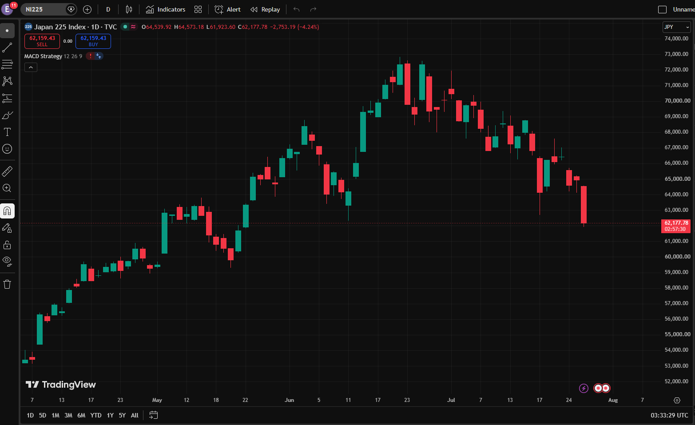Start bar Replay mode

tap(265, 9)
